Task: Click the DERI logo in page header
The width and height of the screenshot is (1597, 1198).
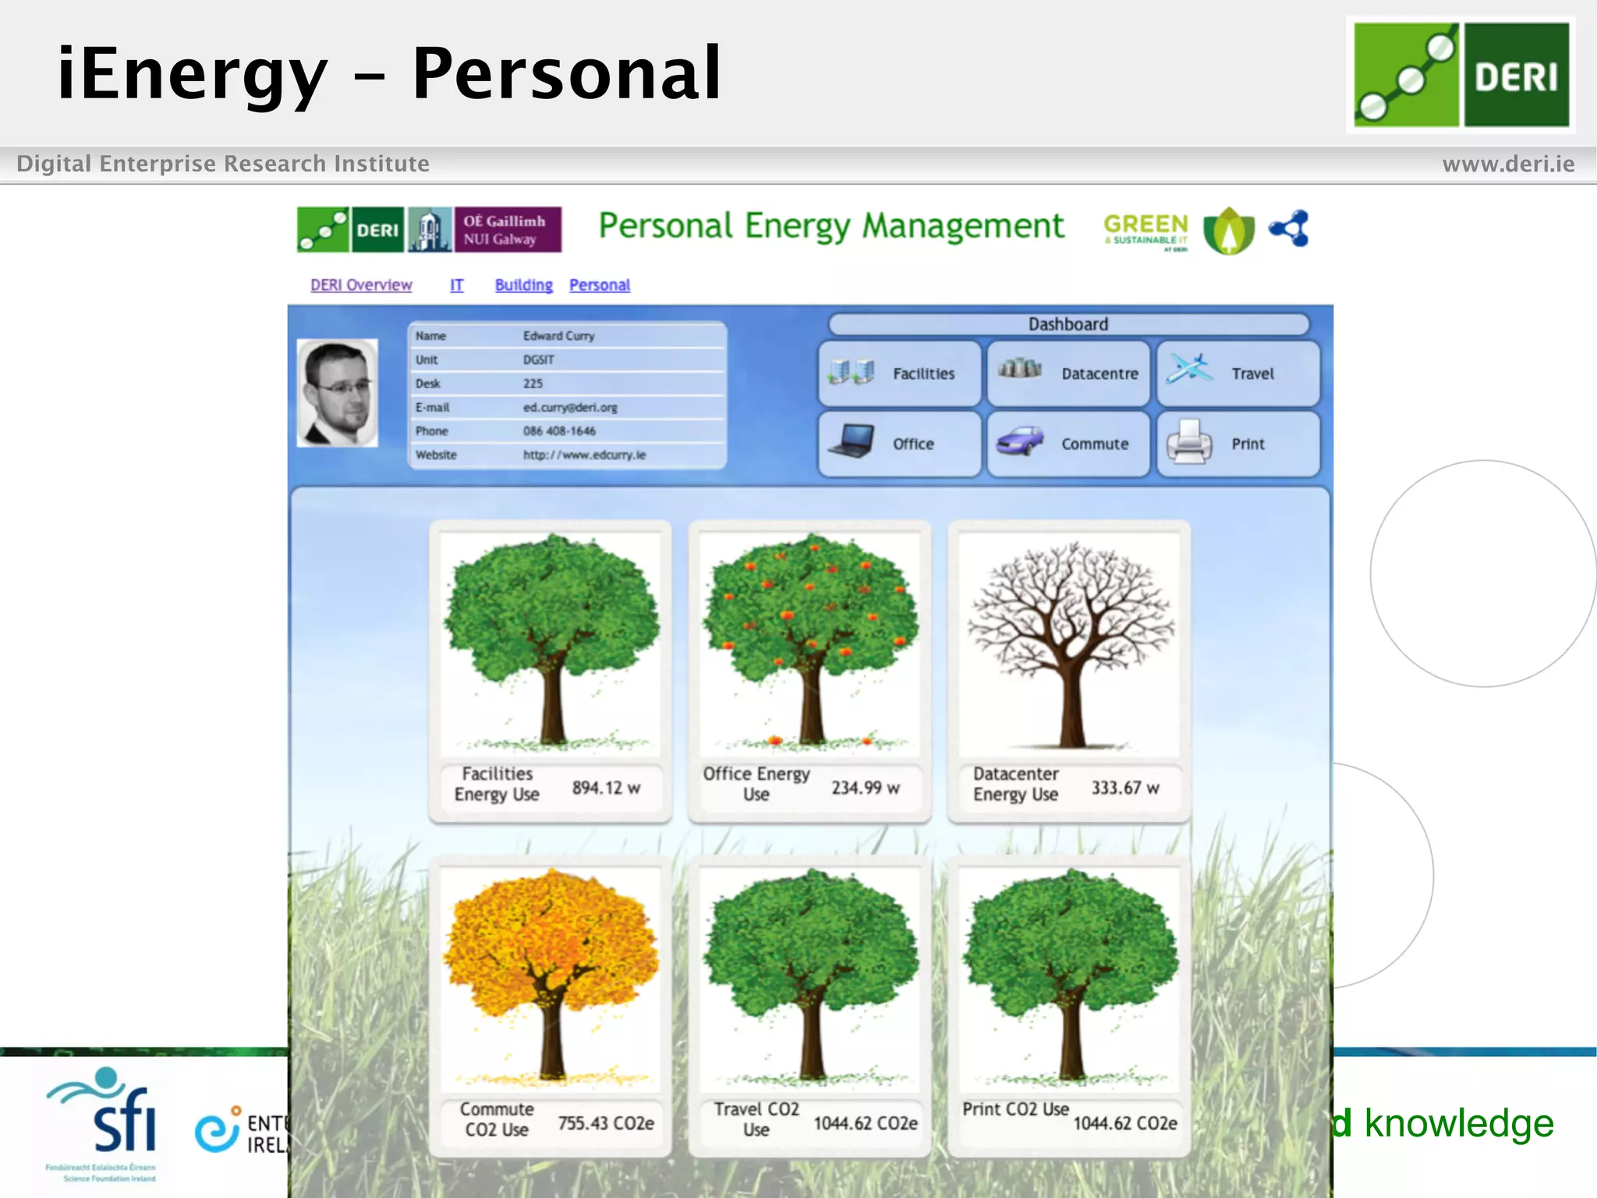Action: coord(350,229)
